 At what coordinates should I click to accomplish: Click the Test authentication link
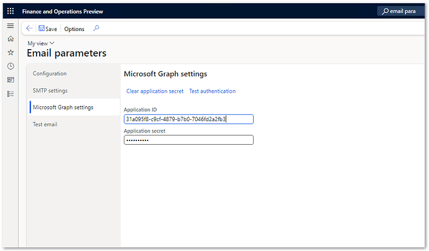coord(212,91)
